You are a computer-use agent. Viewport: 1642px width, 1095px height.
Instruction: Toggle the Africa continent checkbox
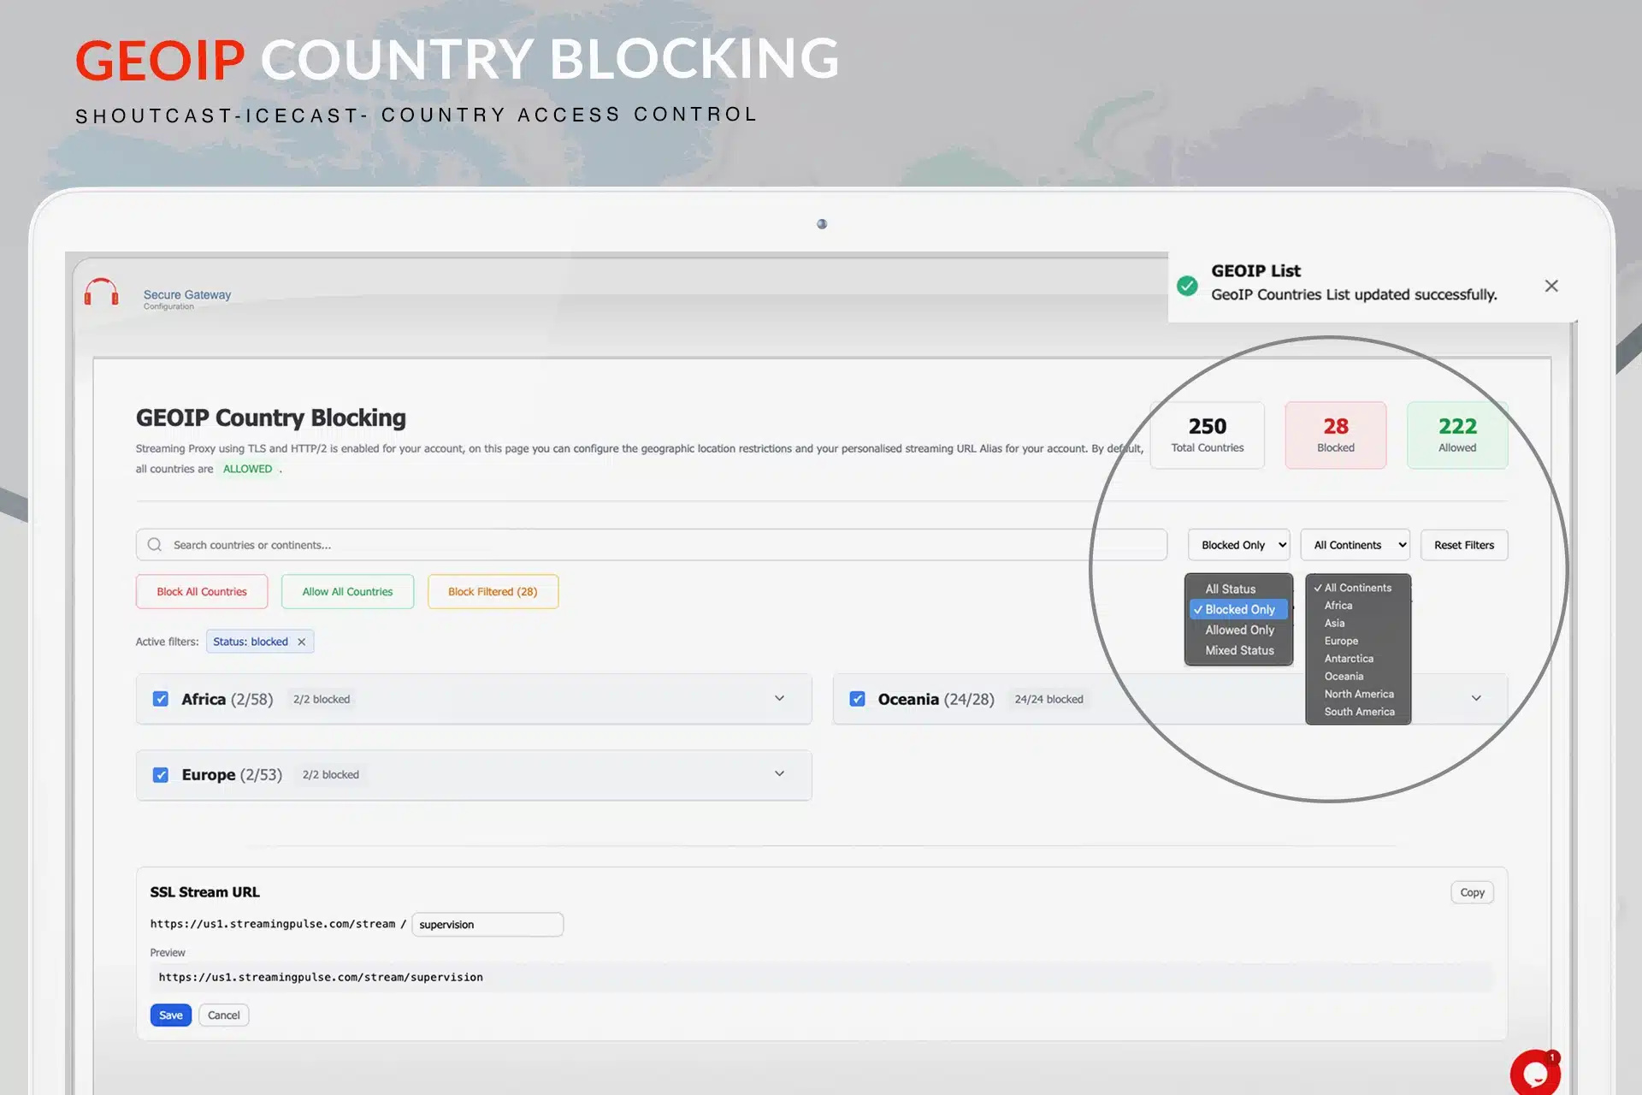click(160, 699)
